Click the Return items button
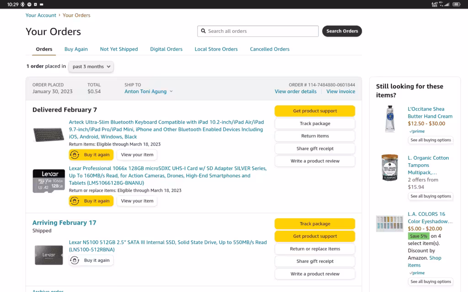This screenshot has height=292, width=468. [x=315, y=136]
